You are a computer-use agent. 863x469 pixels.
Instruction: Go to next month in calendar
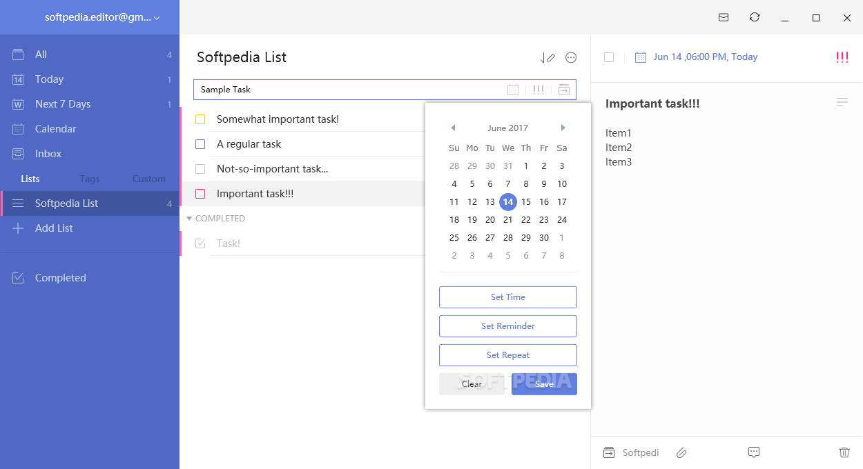(563, 128)
